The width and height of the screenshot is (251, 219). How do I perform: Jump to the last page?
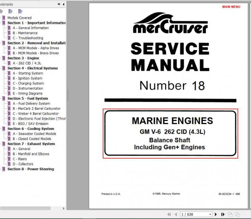(x=223, y=214)
